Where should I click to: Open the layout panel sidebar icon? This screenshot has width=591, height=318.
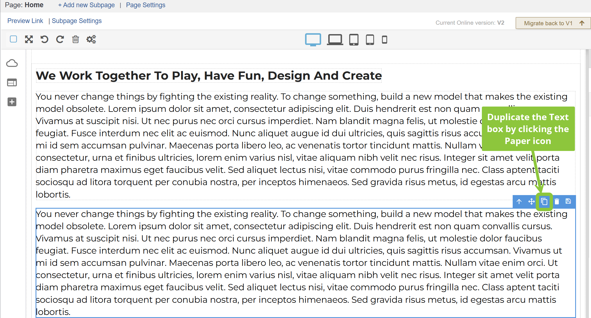(x=12, y=82)
